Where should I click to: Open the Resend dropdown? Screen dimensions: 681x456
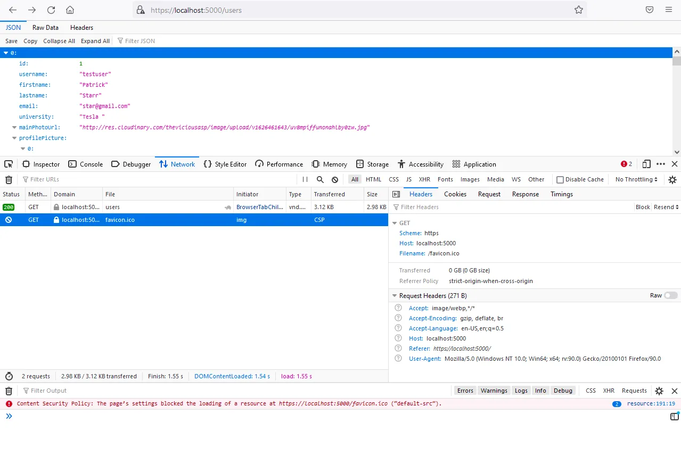coord(666,207)
